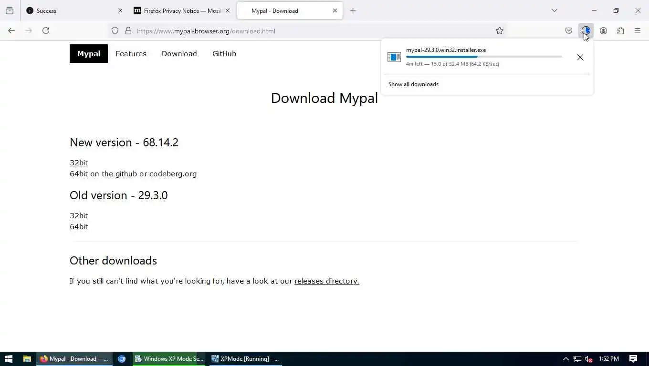Switch to Firefox Mypal taskbar item
This screenshot has height=366, width=649.
74,359
